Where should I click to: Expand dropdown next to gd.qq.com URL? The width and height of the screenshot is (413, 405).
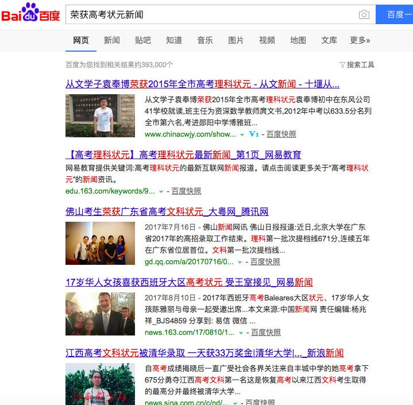[240, 263]
